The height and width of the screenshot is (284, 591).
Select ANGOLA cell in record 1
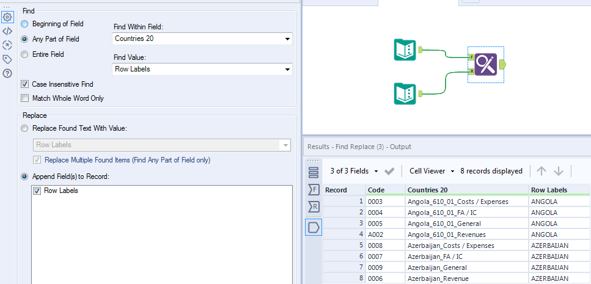[559, 201]
